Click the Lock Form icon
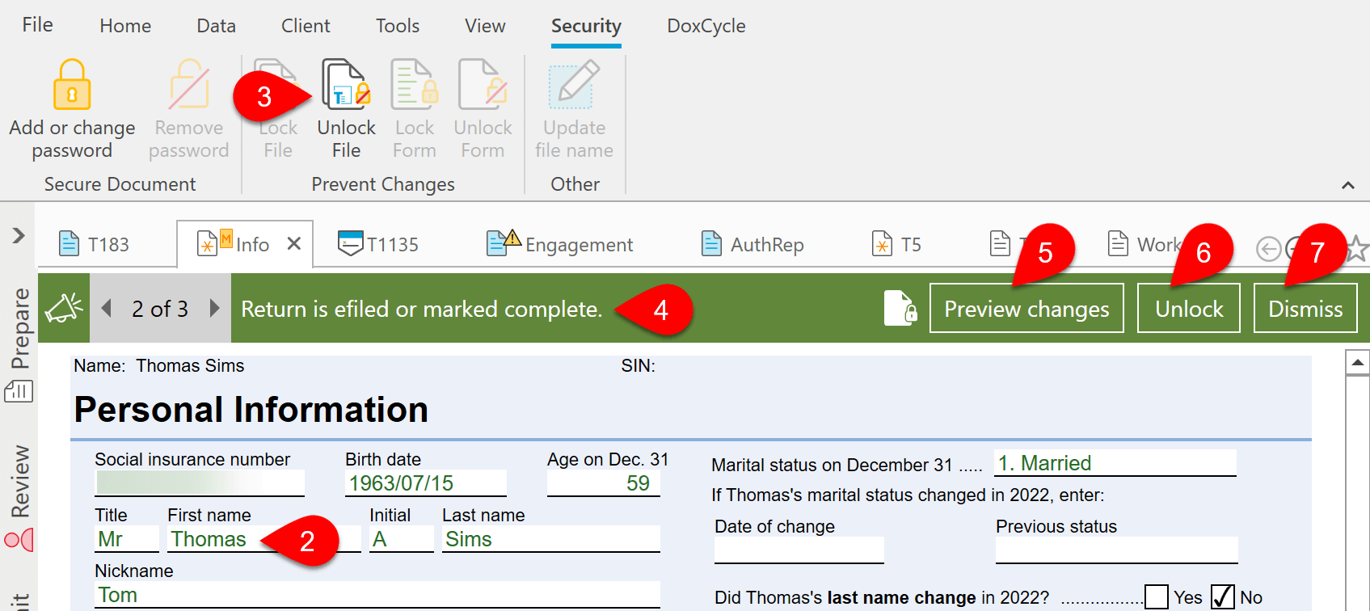Viewport: 1370px width, 611px height. [x=415, y=84]
